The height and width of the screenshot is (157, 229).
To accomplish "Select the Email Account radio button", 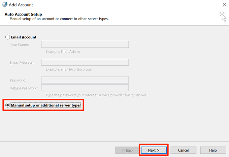I will [x=8, y=37].
